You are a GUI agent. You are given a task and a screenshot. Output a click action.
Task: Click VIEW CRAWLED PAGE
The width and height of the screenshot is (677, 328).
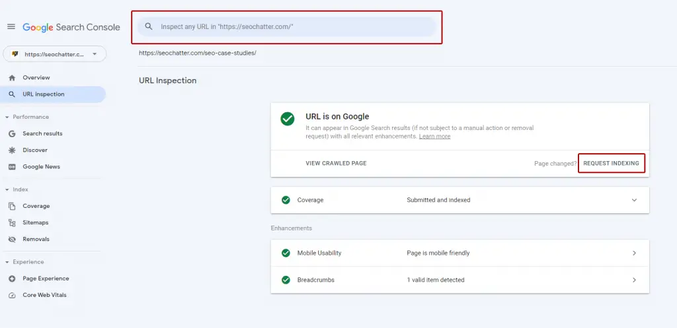336,164
